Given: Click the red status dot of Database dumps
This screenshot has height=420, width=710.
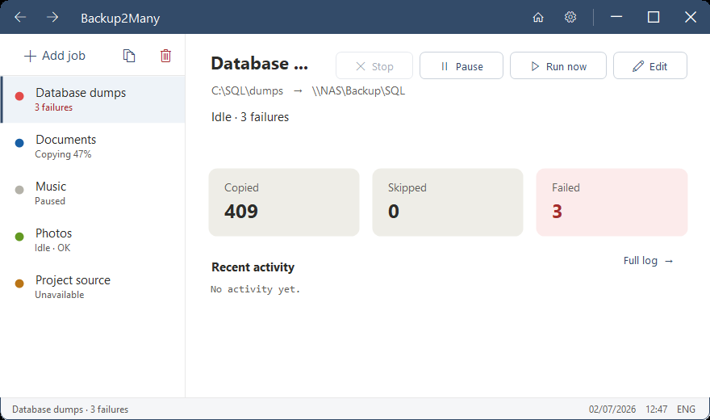Looking at the screenshot, I should pos(19,96).
